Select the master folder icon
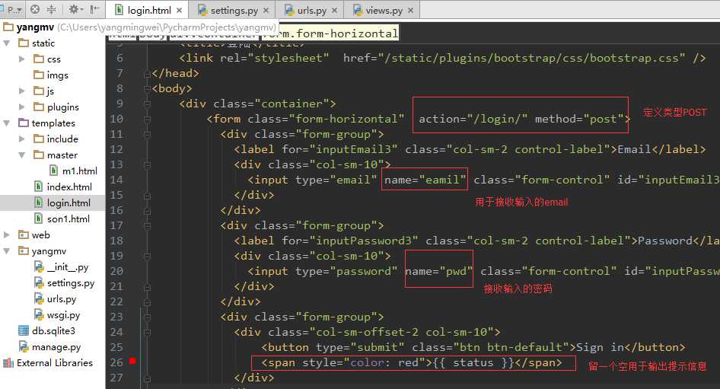Viewport: 720px width, 389px height. (x=39, y=155)
